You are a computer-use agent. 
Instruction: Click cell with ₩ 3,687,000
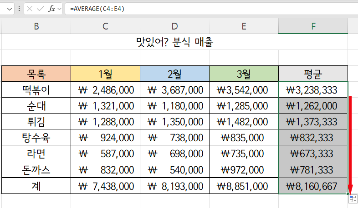(x=174, y=89)
